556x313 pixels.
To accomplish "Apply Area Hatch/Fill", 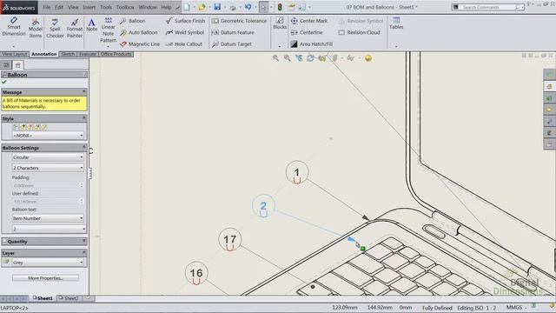I will pyautogui.click(x=312, y=44).
